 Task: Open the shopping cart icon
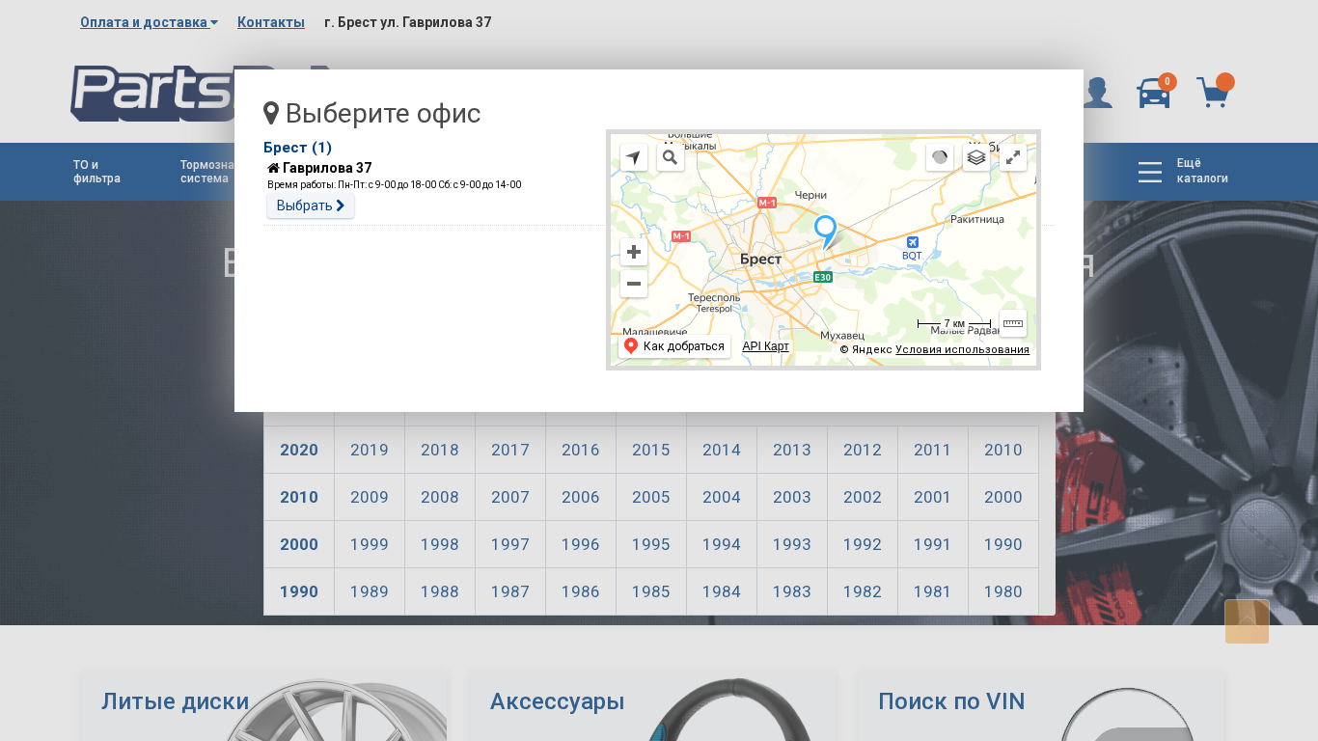(1213, 94)
